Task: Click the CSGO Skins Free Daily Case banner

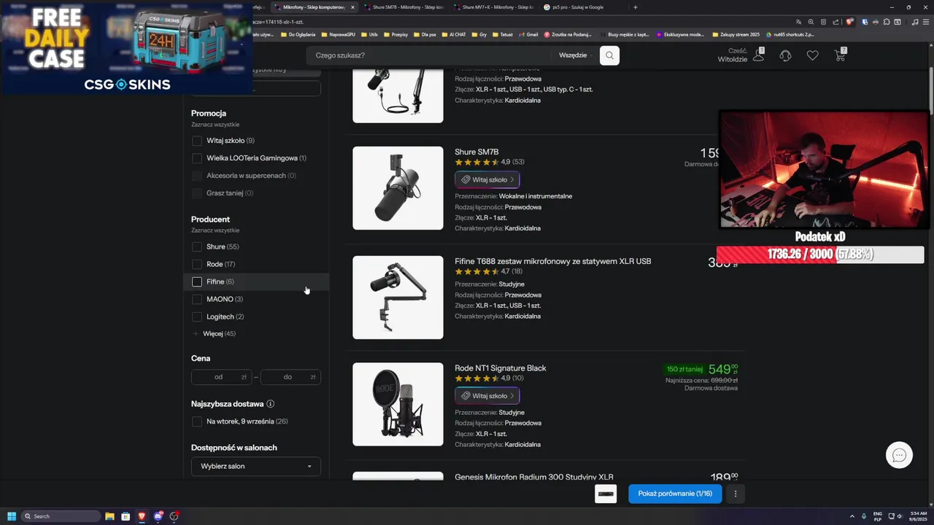Action: [126, 48]
